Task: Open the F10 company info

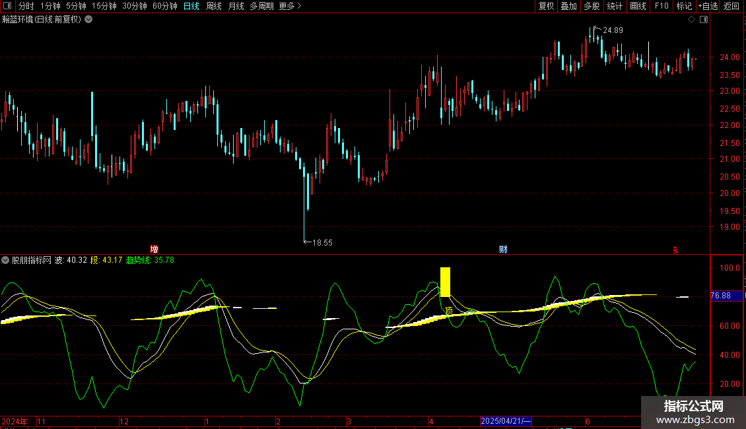Action: pos(661,6)
